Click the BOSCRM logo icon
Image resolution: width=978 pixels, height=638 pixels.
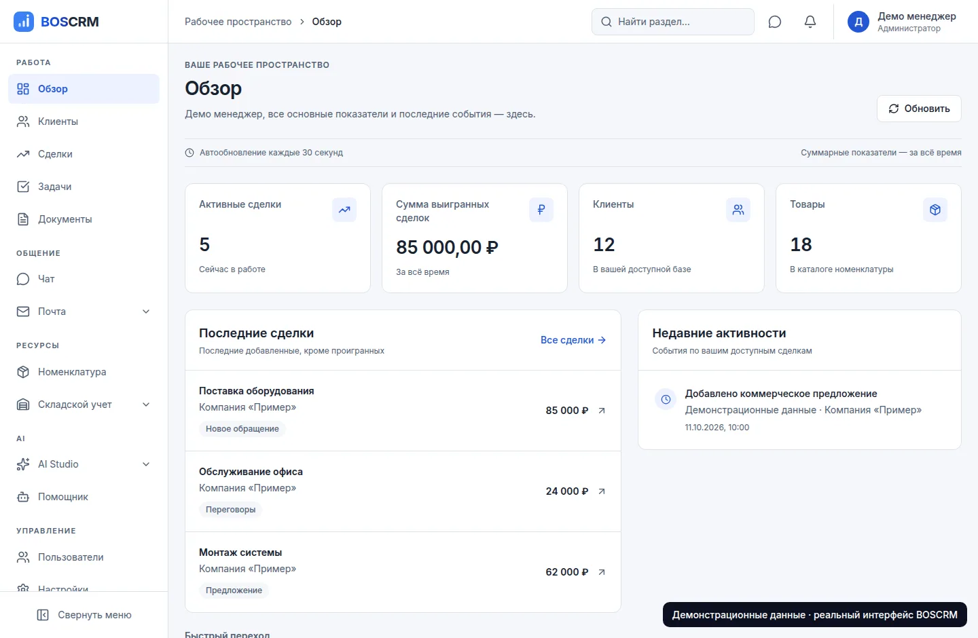tap(24, 22)
